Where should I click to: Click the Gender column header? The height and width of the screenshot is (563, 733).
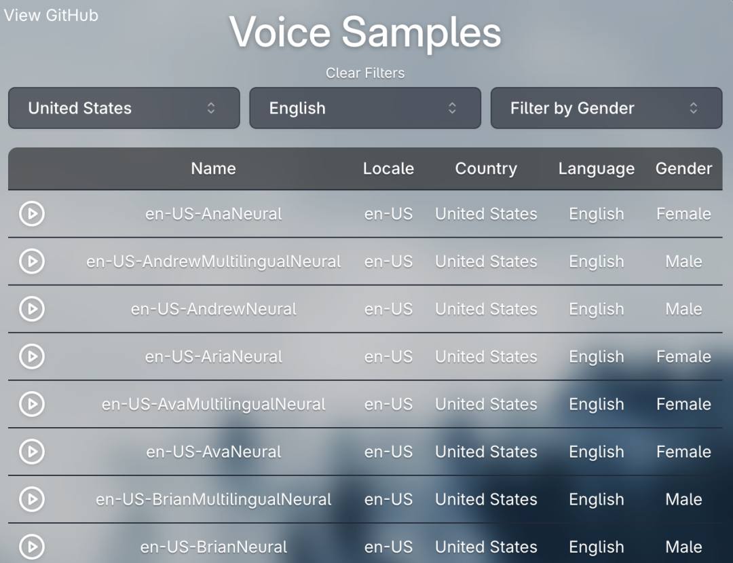pyautogui.click(x=683, y=168)
